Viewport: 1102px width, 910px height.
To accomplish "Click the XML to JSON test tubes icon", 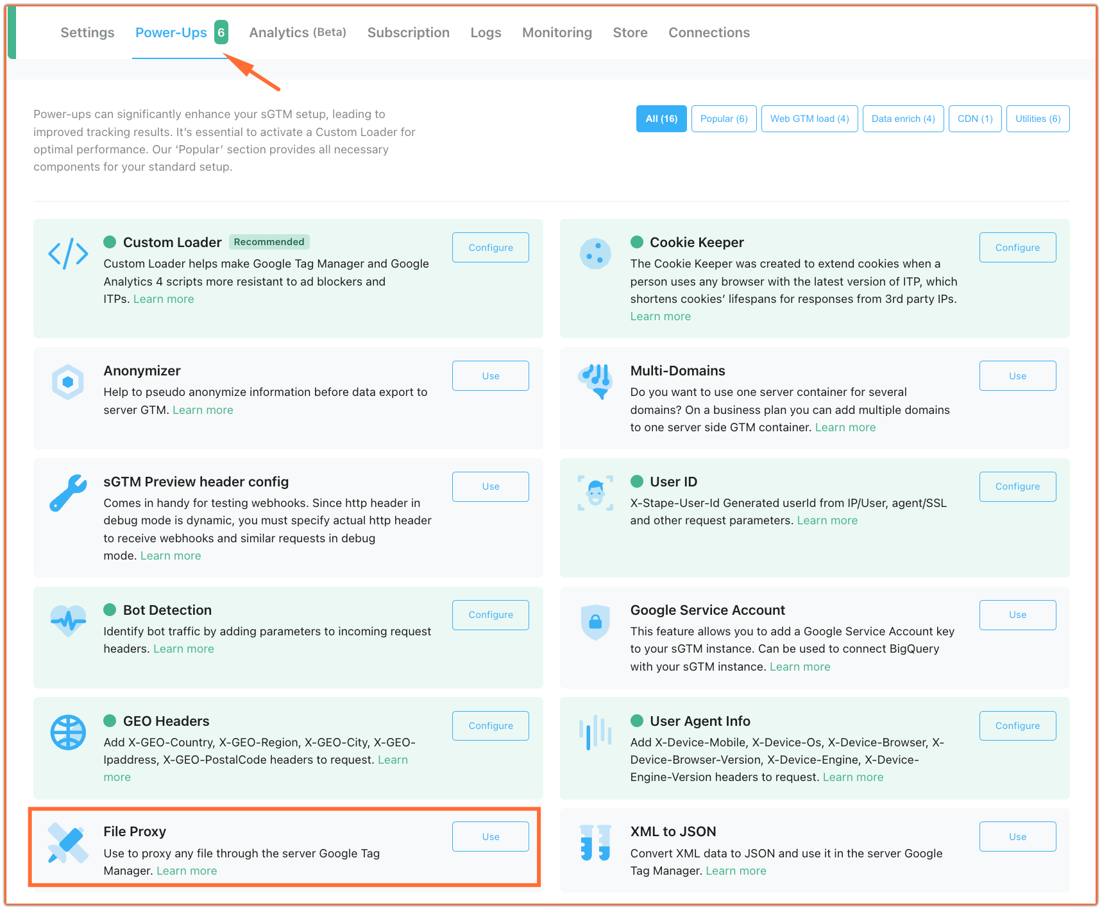I will [x=595, y=843].
